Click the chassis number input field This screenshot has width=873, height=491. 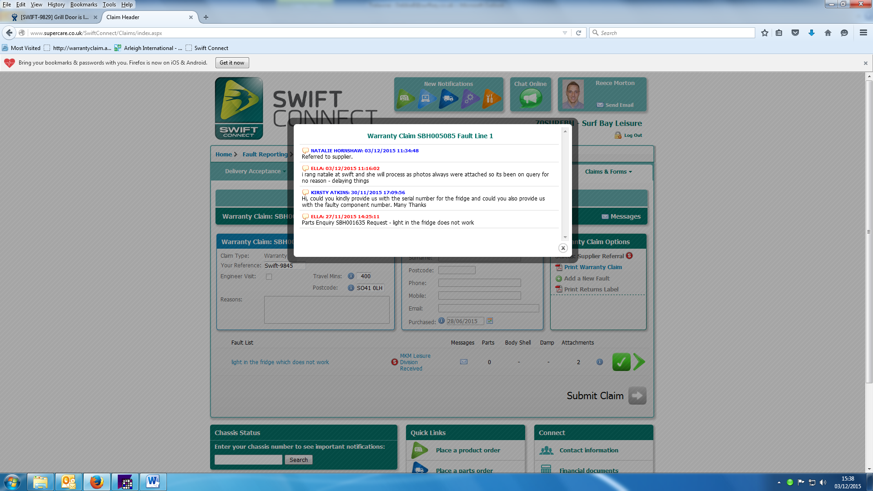(248, 460)
